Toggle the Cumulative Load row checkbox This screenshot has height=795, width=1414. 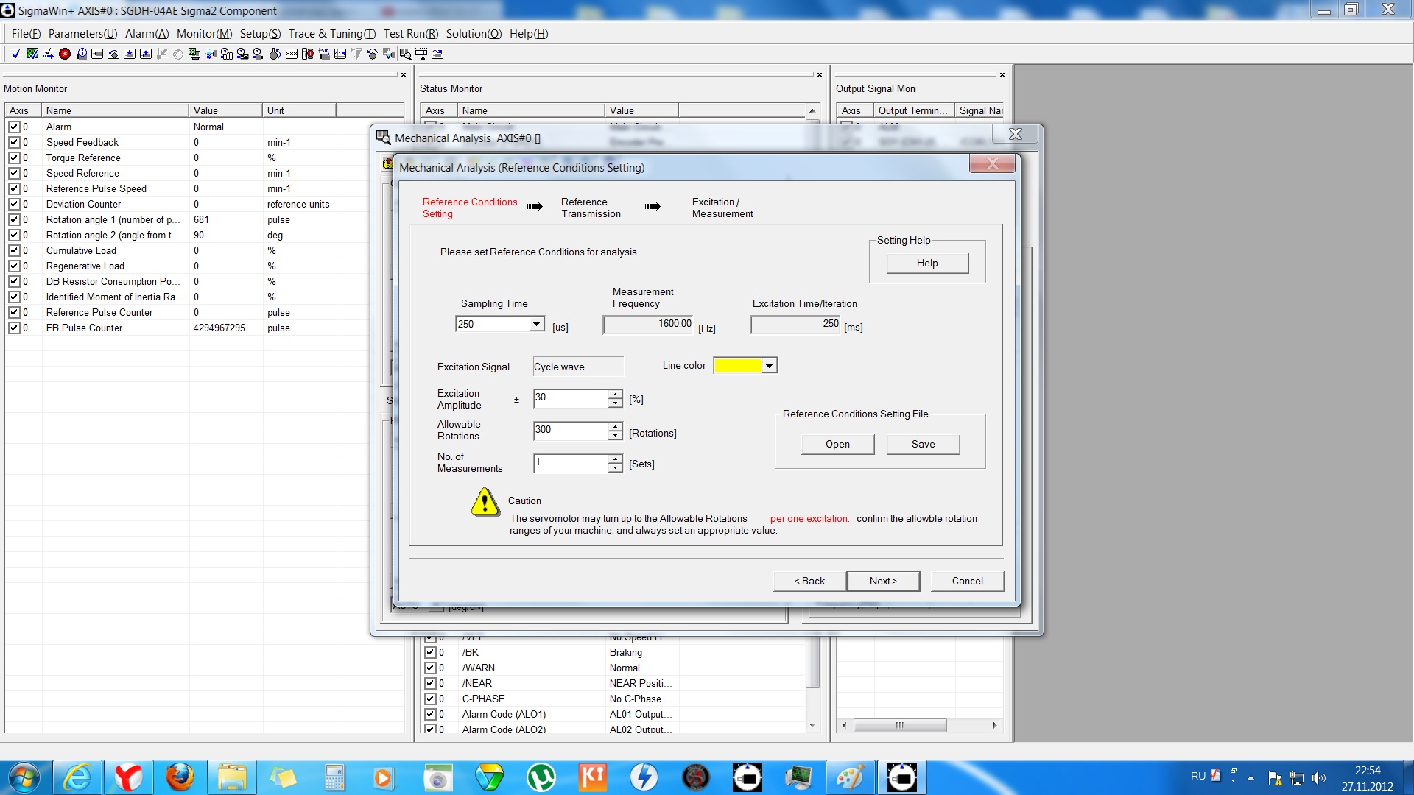(14, 250)
